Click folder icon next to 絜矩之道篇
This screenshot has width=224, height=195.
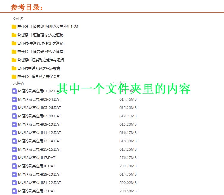pos(14,43)
